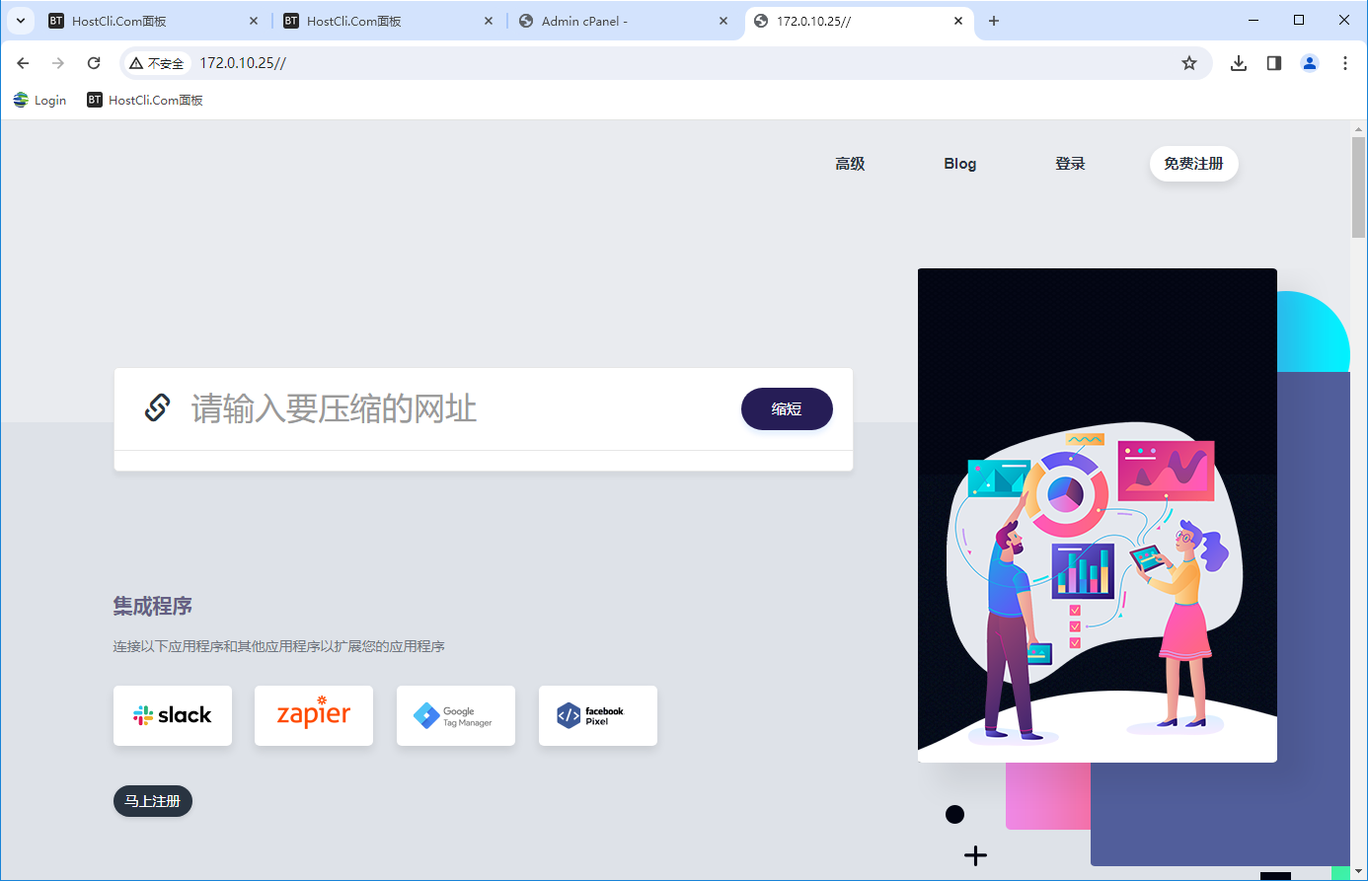Click the chain link icon in the URL input
This screenshot has width=1368, height=881.
(x=157, y=406)
